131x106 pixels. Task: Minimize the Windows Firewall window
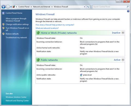click(118, 1)
